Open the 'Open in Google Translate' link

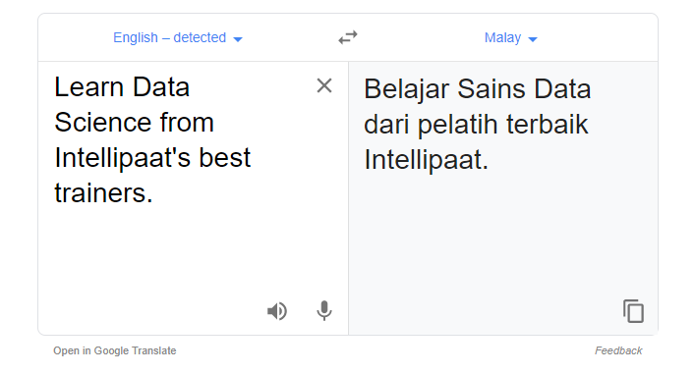click(x=114, y=350)
